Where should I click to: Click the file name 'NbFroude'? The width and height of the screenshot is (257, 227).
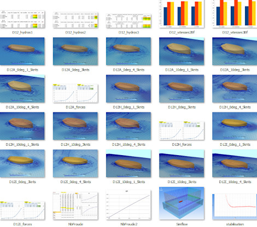click(75, 224)
